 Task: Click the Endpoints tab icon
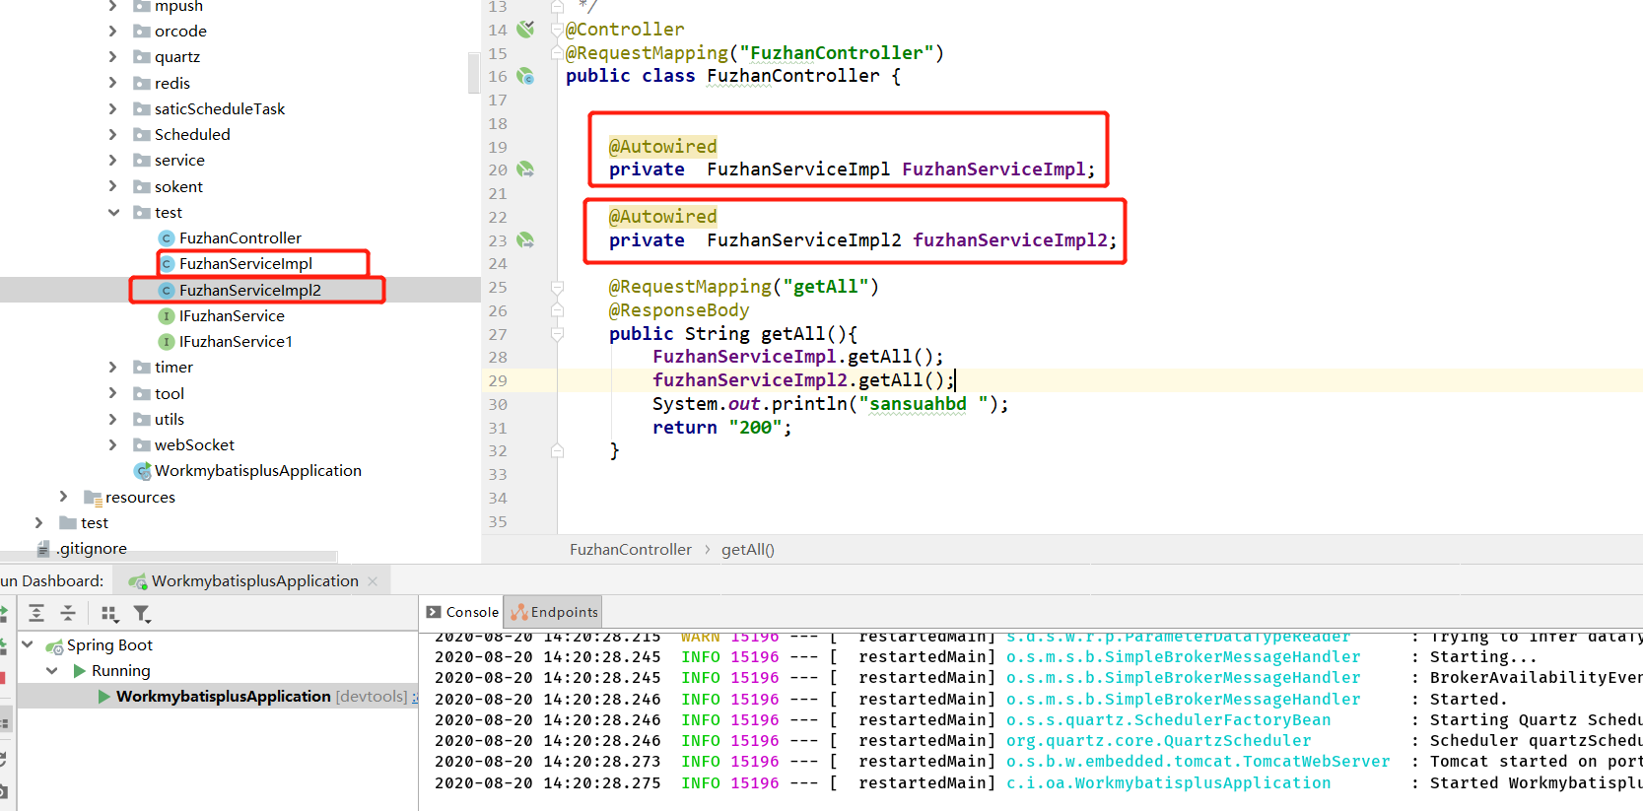click(519, 612)
